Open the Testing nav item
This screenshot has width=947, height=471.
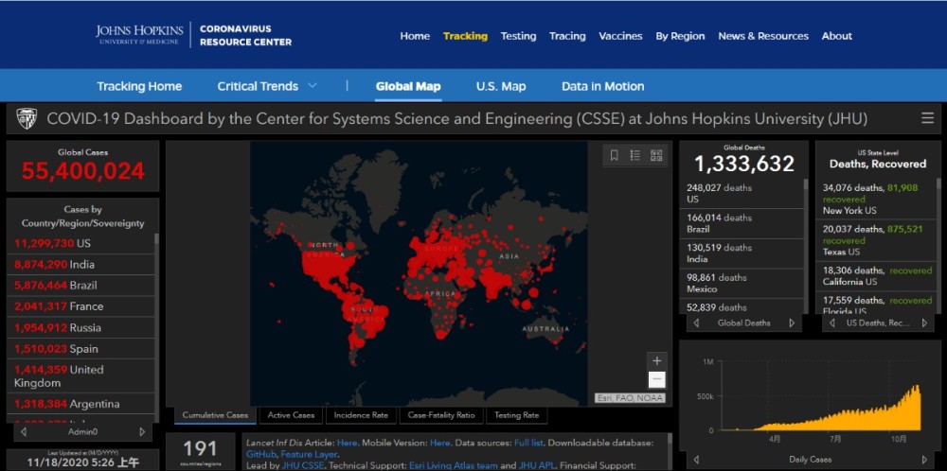[x=518, y=36]
